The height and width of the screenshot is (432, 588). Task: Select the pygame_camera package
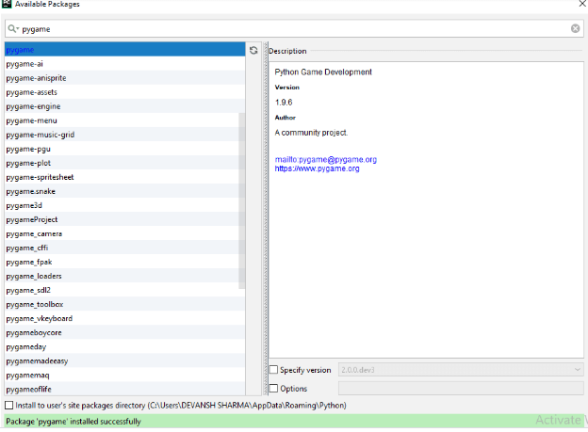pyautogui.click(x=125, y=233)
